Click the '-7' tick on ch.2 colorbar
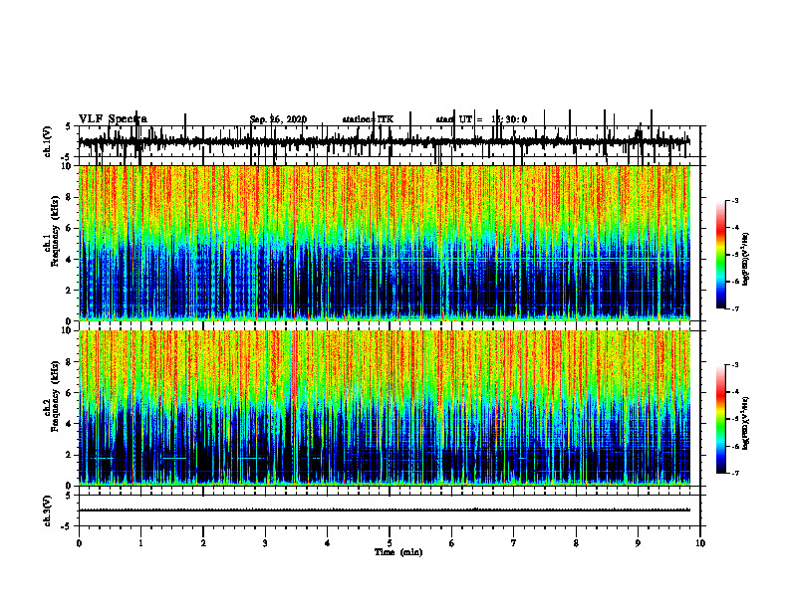This screenshot has height=609, width=789. (735, 474)
